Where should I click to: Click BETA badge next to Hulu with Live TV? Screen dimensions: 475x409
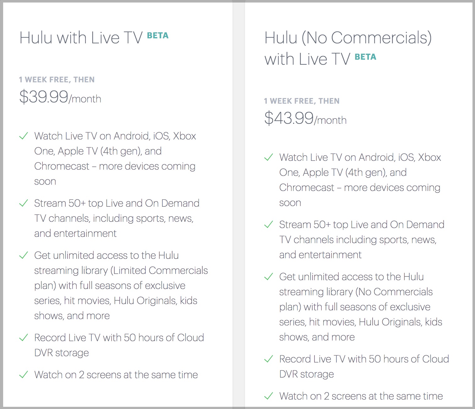click(158, 35)
